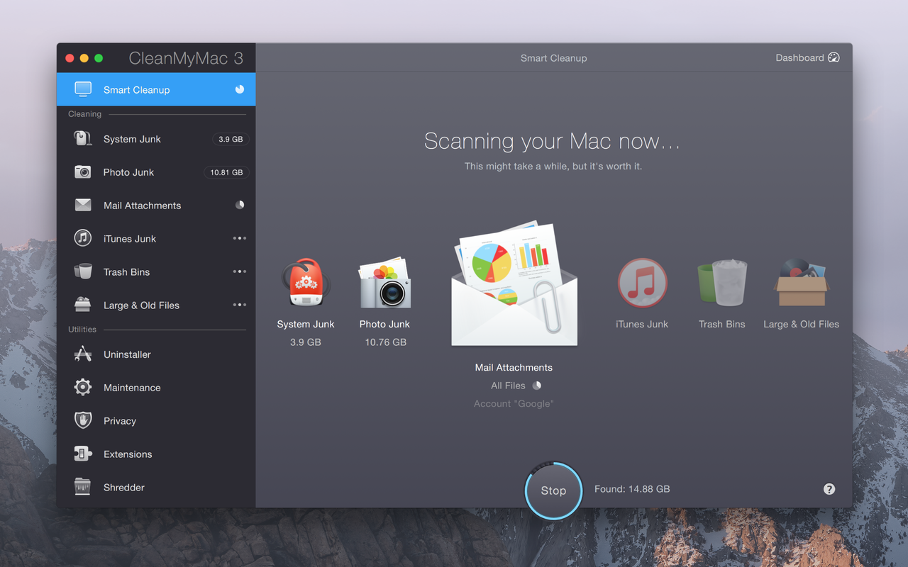Click the All Files label
Viewport: 908px width, 567px height.
(508, 386)
